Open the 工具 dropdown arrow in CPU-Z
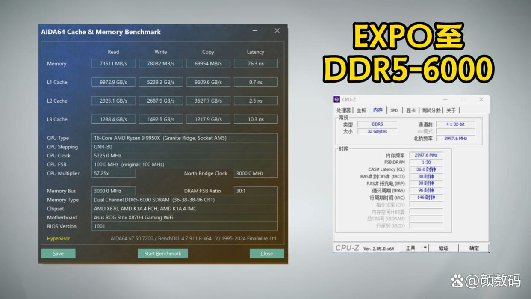The height and width of the screenshot is (299, 531). (x=425, y=248)
